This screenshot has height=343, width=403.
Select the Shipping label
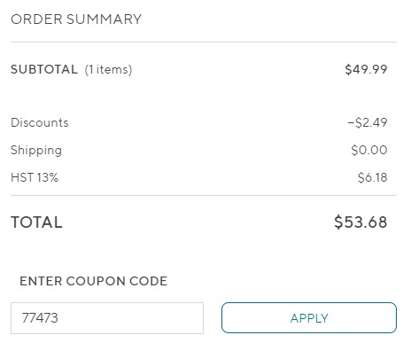(36, 151)
